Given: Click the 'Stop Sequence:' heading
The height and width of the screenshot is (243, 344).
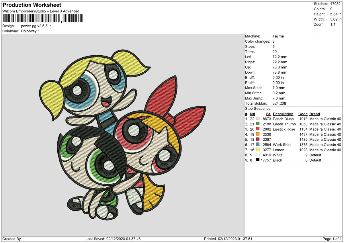Looking at the screenshot, I should [x=258, y=109].
